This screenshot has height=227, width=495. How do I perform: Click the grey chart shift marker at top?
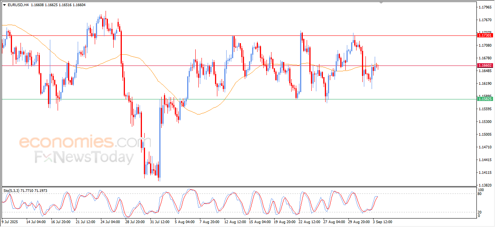click(x=381, y=3)
